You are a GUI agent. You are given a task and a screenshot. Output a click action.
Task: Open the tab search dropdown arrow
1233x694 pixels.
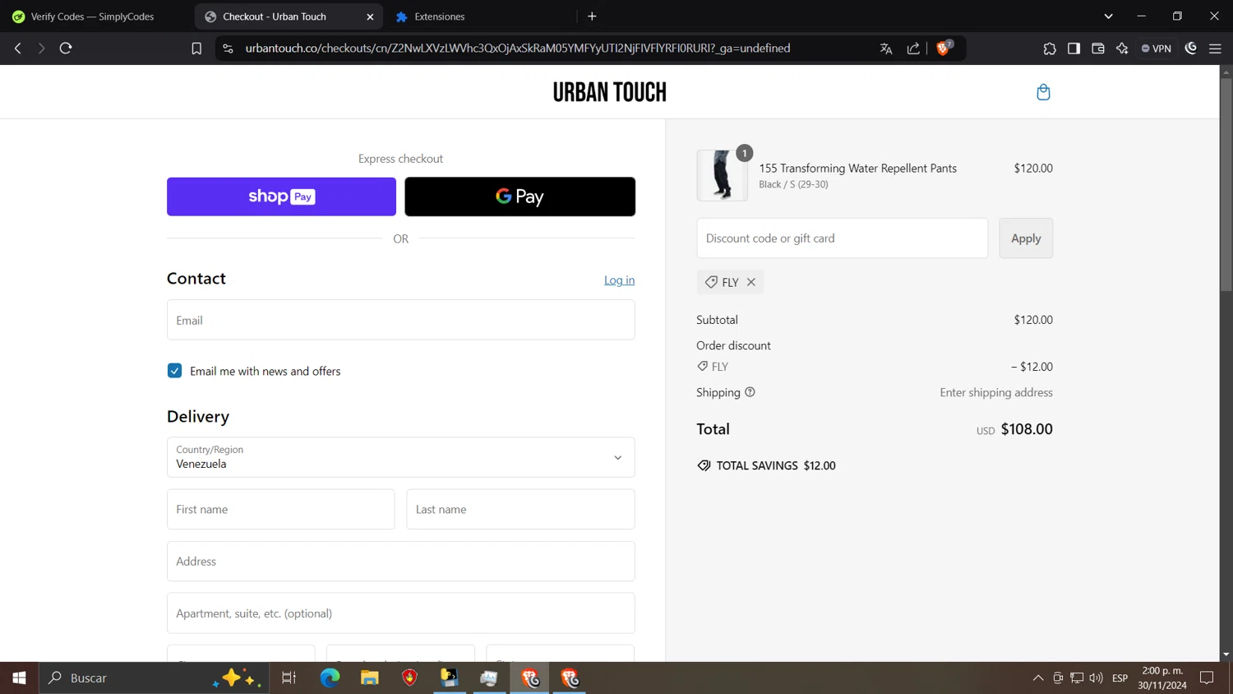(x=1108, y=16)
